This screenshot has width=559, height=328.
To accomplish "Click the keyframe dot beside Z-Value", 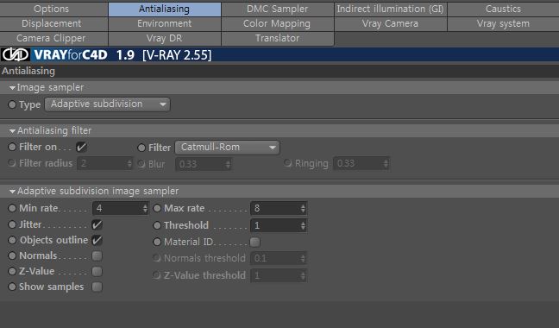I will click(12, 271).
